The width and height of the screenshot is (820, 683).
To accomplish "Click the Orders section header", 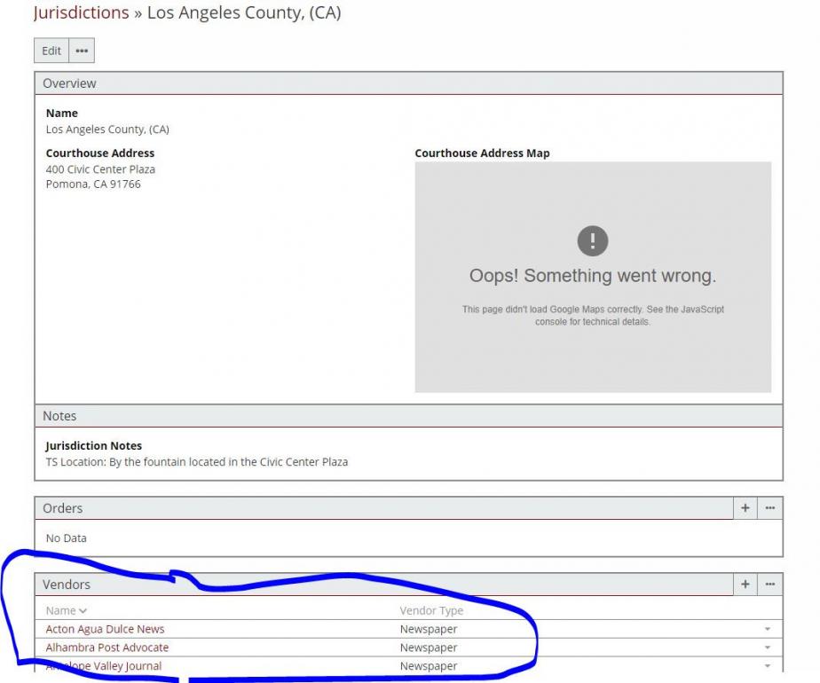I will click(x=62, y=508).
